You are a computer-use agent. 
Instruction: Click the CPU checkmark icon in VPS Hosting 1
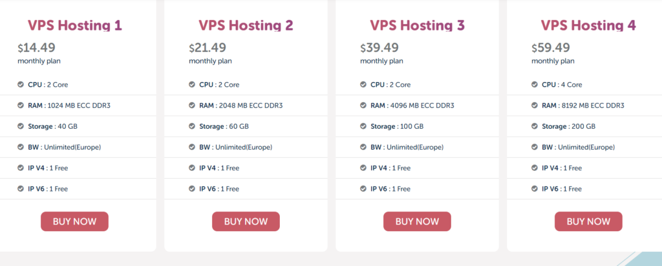click(x=21, y=85)
